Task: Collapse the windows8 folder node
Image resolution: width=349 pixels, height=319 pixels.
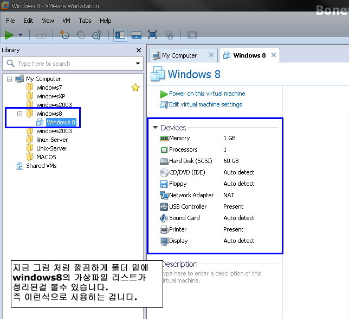Action: click(20, 114)
